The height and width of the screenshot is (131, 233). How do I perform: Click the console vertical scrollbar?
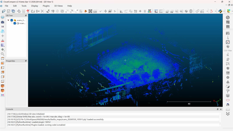(220, 123)
